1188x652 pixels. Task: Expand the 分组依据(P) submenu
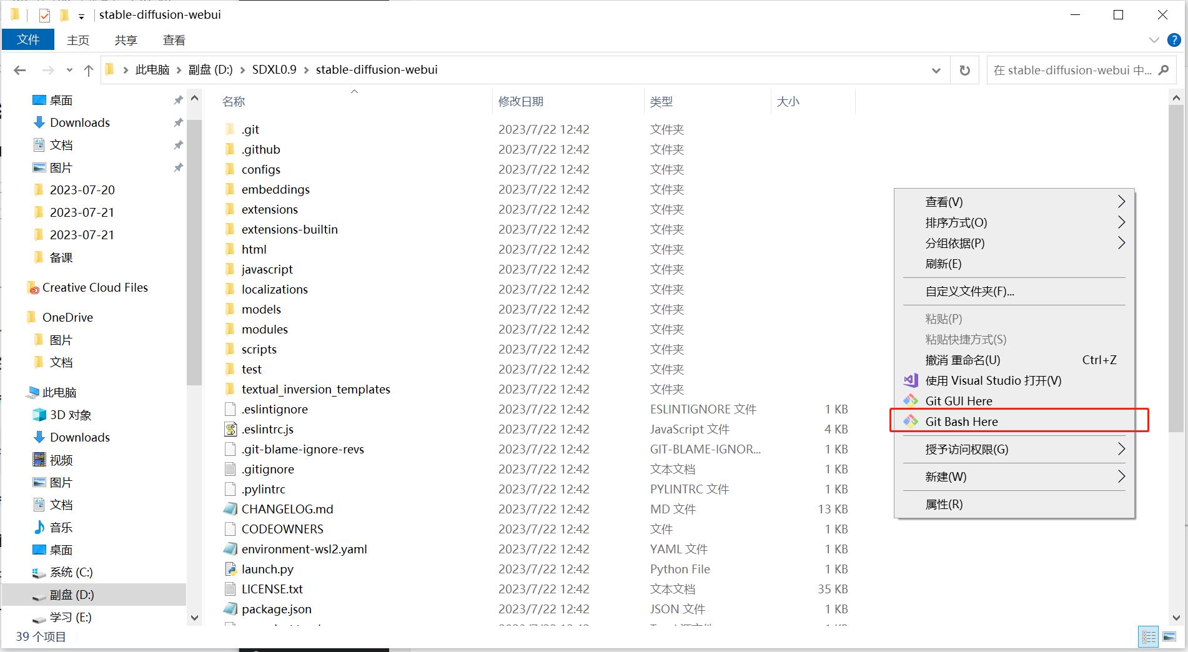click(1121, 243)
